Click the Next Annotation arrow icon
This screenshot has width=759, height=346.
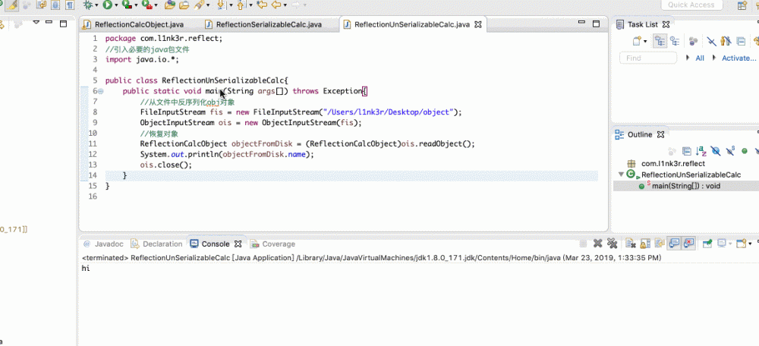click(x=221, y=5)
